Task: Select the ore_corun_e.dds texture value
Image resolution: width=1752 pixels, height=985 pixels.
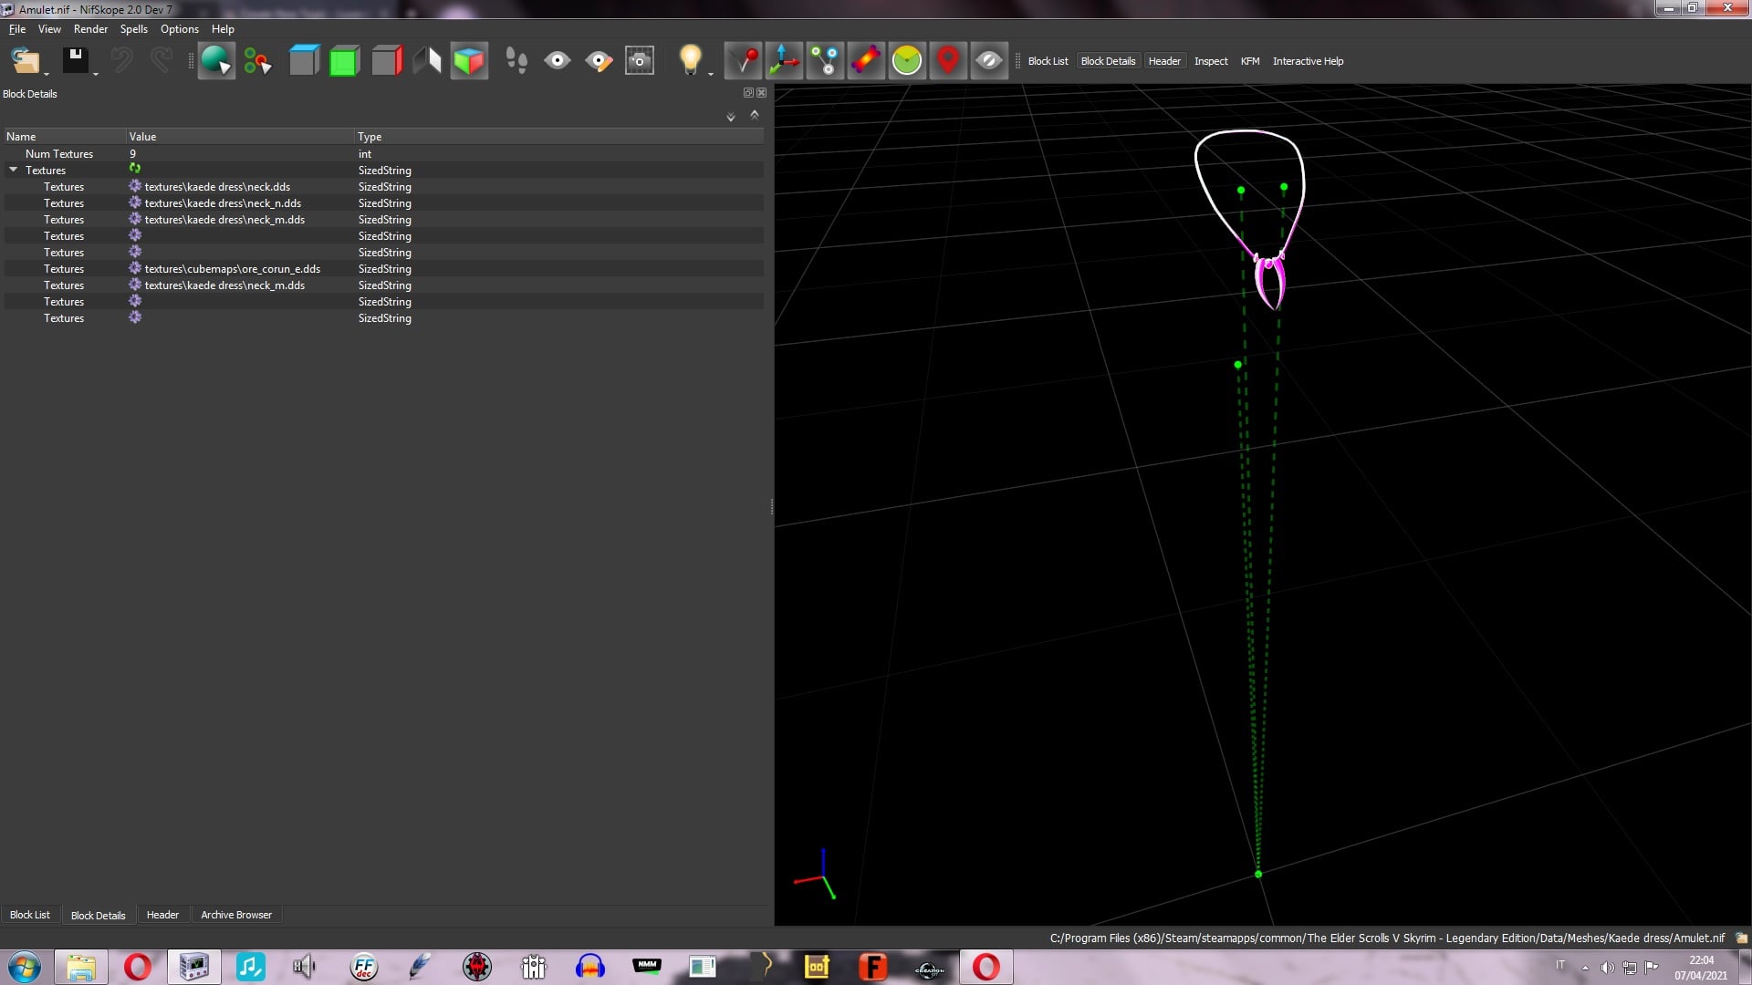Action: (x=233, y=269)
